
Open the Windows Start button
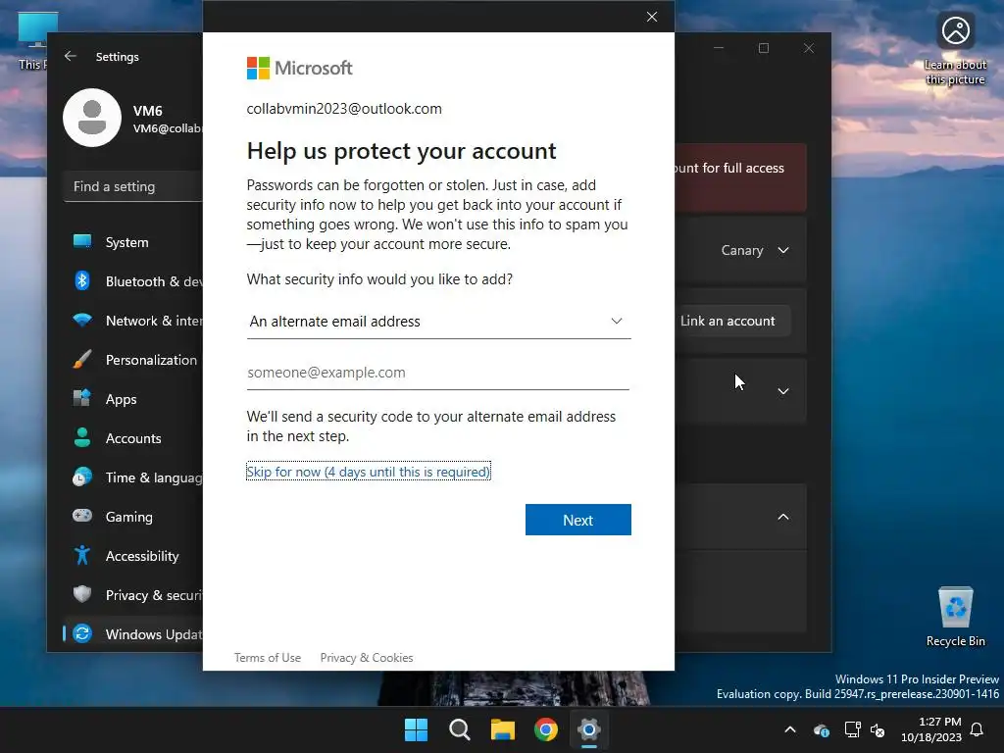click(x=416, y=729)
